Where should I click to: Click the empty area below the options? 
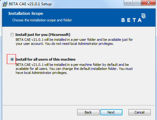[78, 90]
